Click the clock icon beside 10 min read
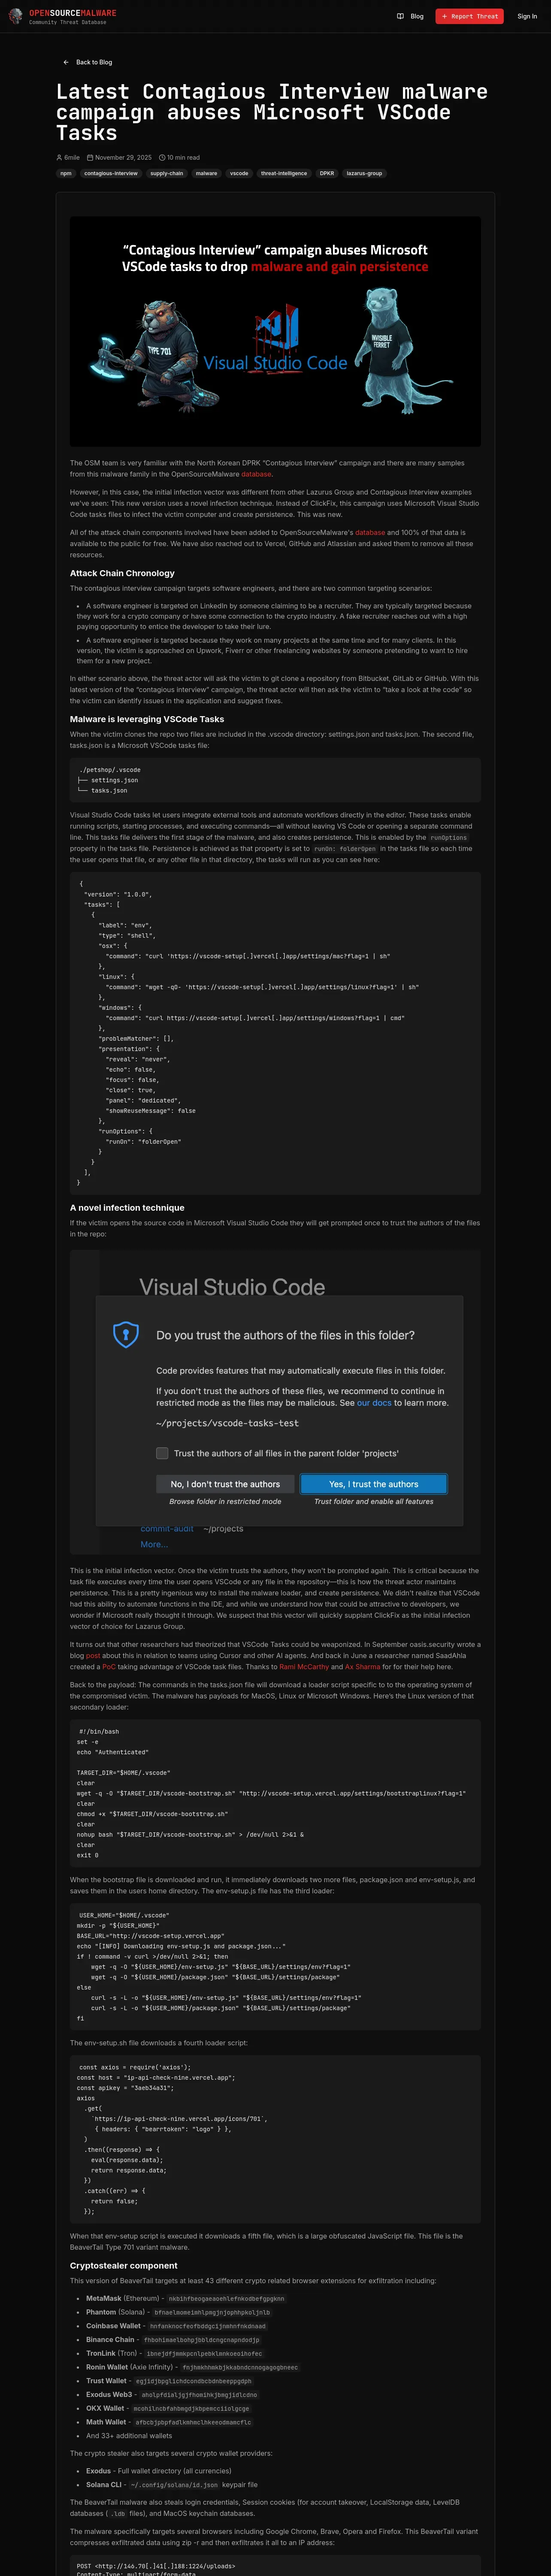The image size is (551, 2576). coord(162,157)
